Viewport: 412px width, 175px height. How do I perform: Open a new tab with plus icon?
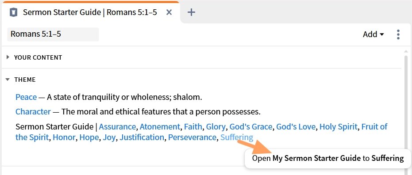(191, 12)
